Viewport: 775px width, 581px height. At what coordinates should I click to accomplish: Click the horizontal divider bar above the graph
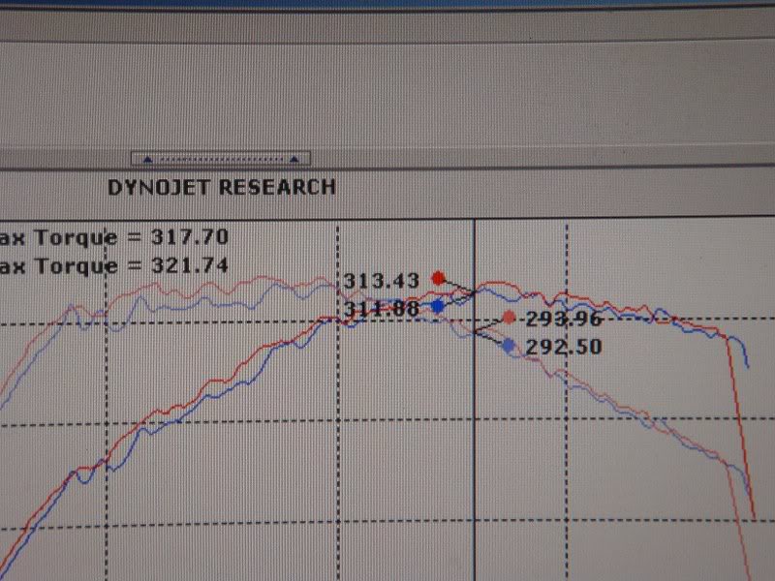click(x=387, y=168)
